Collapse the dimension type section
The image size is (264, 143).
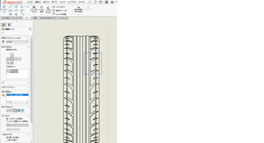click(28, 134)
